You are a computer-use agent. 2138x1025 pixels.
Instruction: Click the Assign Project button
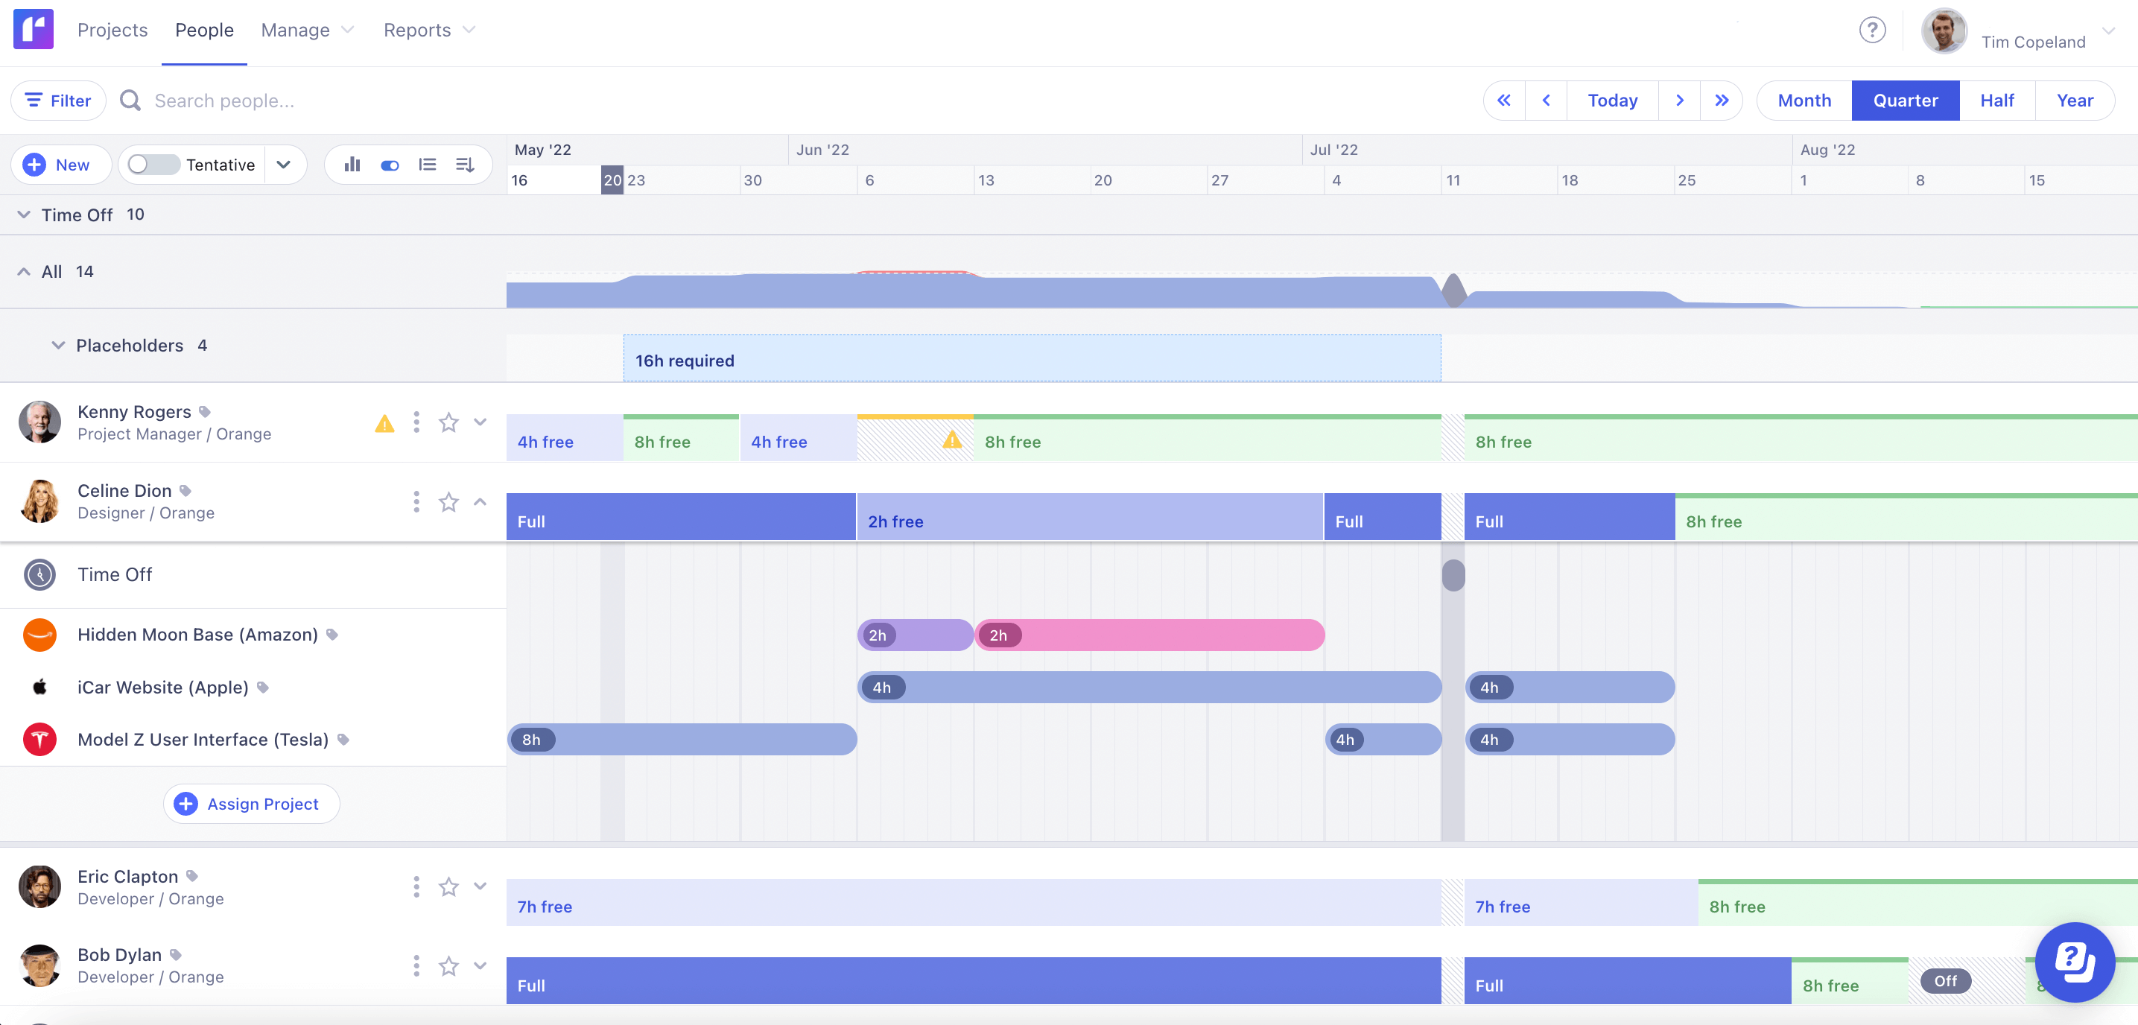[250, 804]
